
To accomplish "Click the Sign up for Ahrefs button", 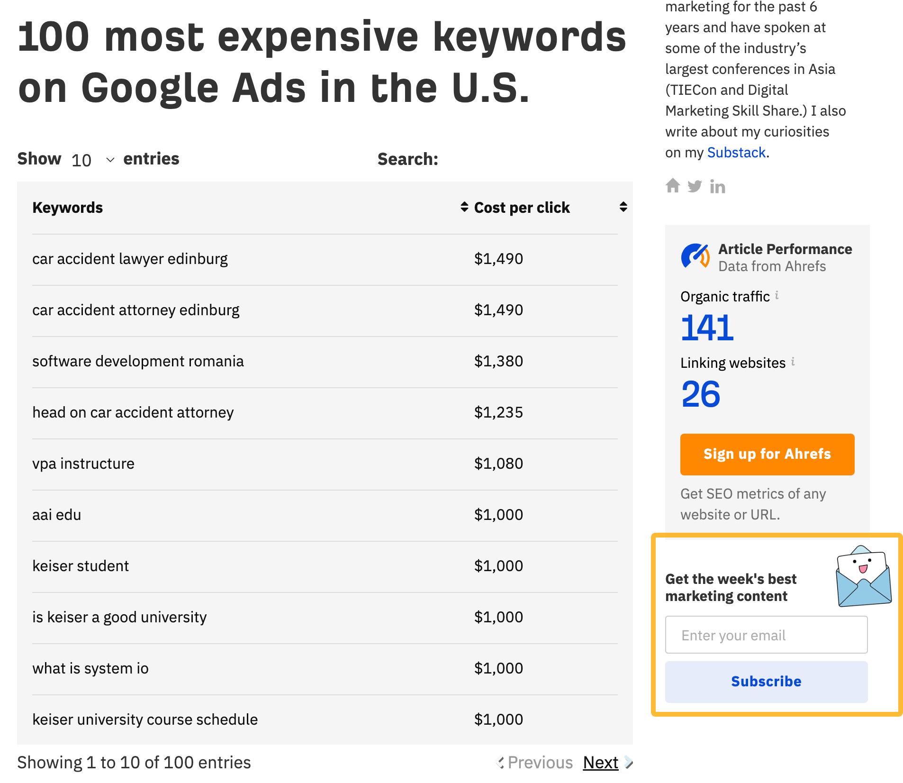I will point(767,454).
